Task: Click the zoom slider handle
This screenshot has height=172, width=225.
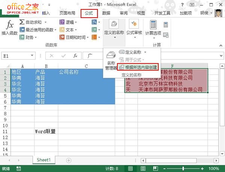Action: 183,168
